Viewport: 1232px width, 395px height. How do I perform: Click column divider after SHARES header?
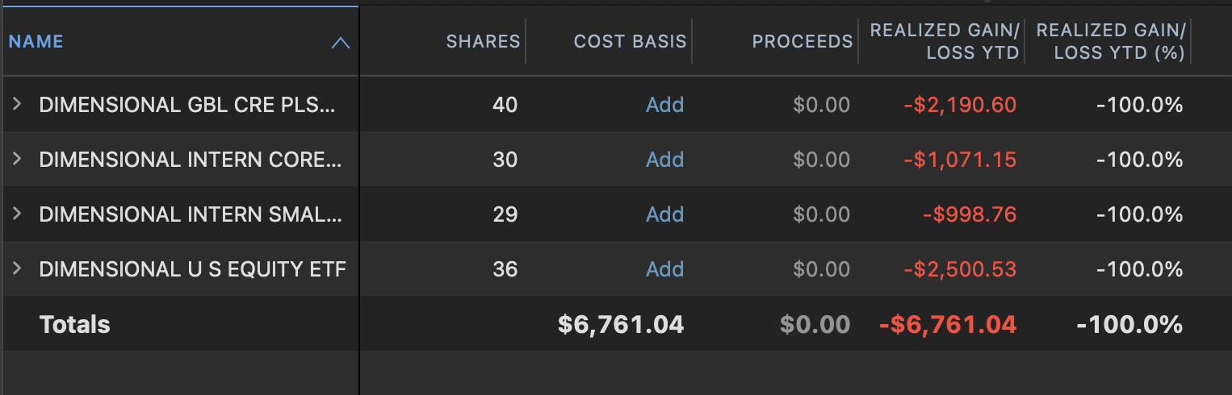[526, 42]
